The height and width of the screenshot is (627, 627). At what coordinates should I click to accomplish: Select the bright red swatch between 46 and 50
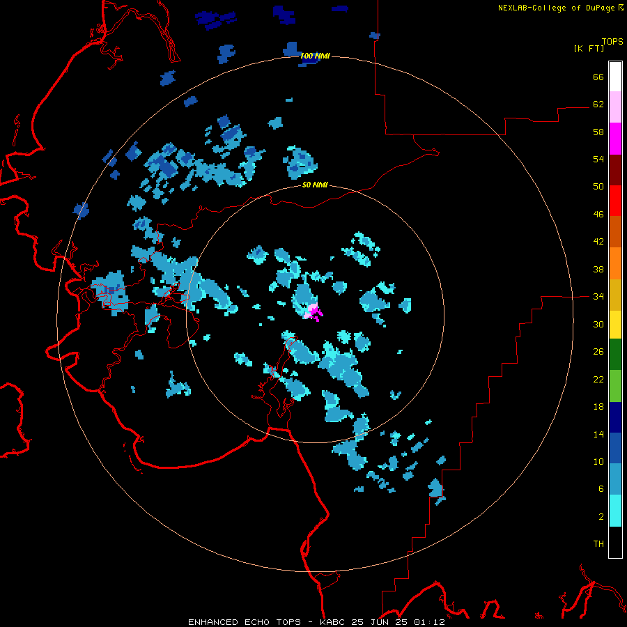(615, 201)
